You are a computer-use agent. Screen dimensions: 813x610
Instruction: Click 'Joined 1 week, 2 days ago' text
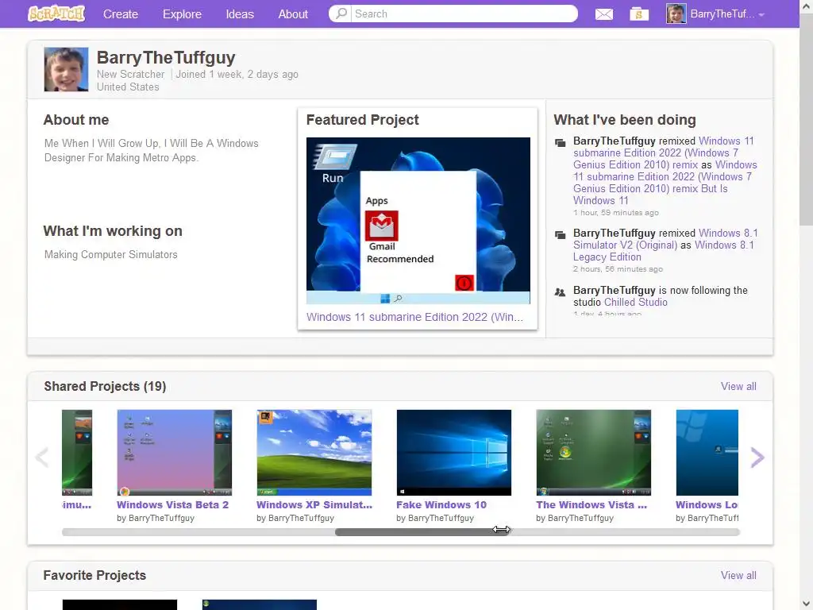237,74
